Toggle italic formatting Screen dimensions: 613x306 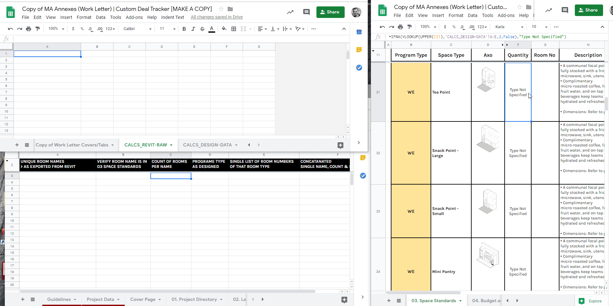click(193, 29)
